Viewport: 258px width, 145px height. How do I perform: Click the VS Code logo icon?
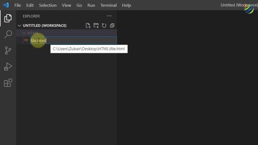click(x=6, y=5)
